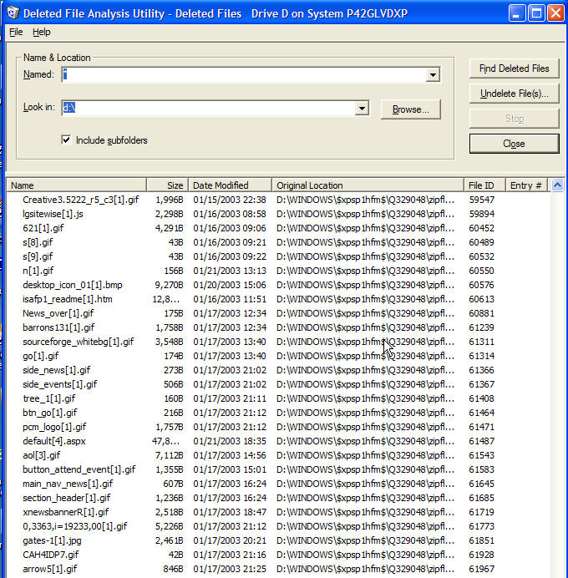This screenshot has height=578, width=568.
Task: Select file n[1].gif
Action: pos(38,271)
